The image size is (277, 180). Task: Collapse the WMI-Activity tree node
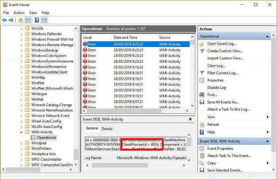(x=21, y=132)
